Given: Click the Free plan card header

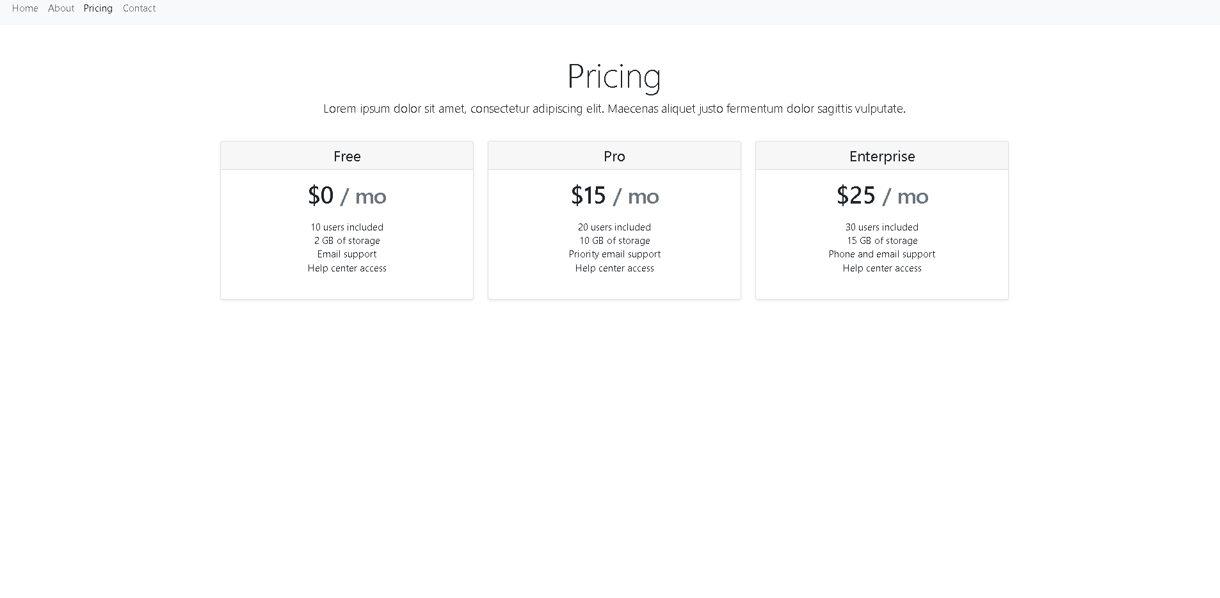Looking at the screenshot, I should [347, 156].
